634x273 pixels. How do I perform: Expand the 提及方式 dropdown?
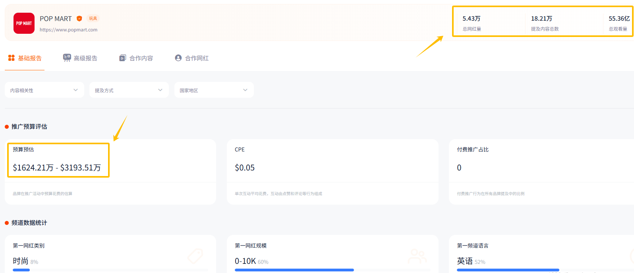coord(129,90)
